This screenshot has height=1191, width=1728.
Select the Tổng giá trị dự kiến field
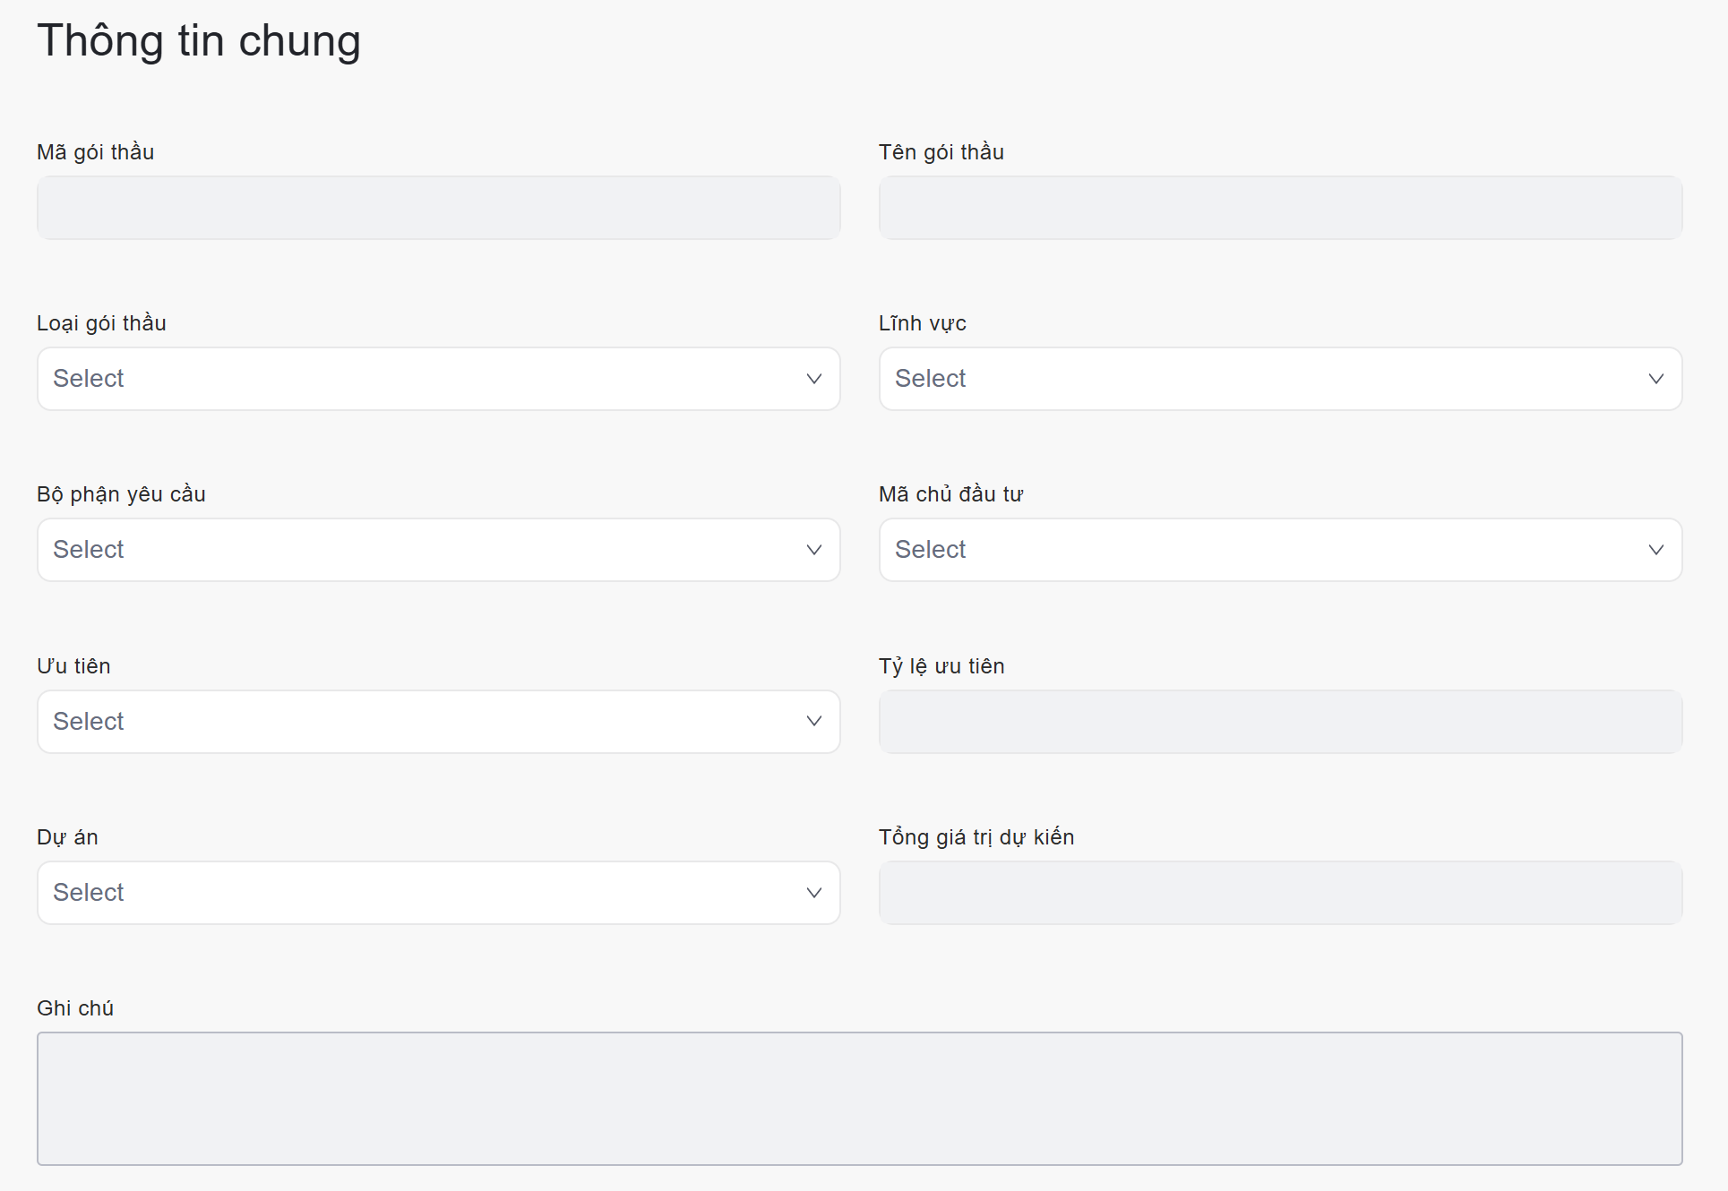coord(1280,893)
